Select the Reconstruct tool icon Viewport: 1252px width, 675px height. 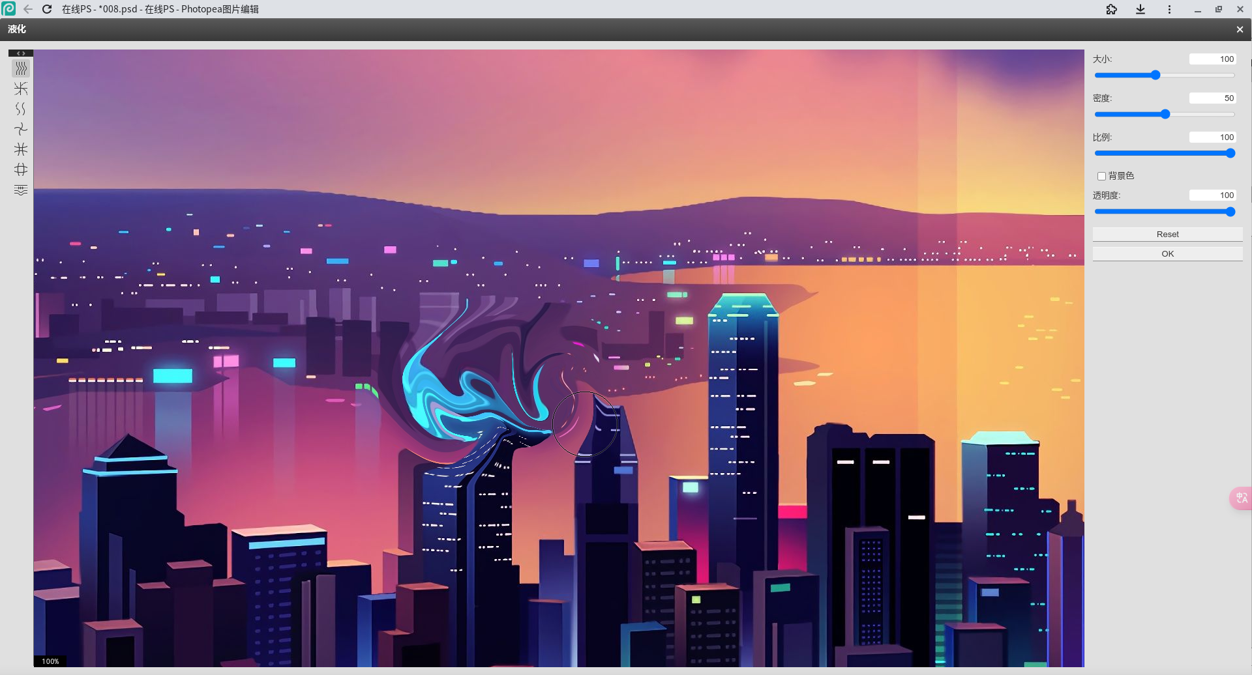pos(21,89)
